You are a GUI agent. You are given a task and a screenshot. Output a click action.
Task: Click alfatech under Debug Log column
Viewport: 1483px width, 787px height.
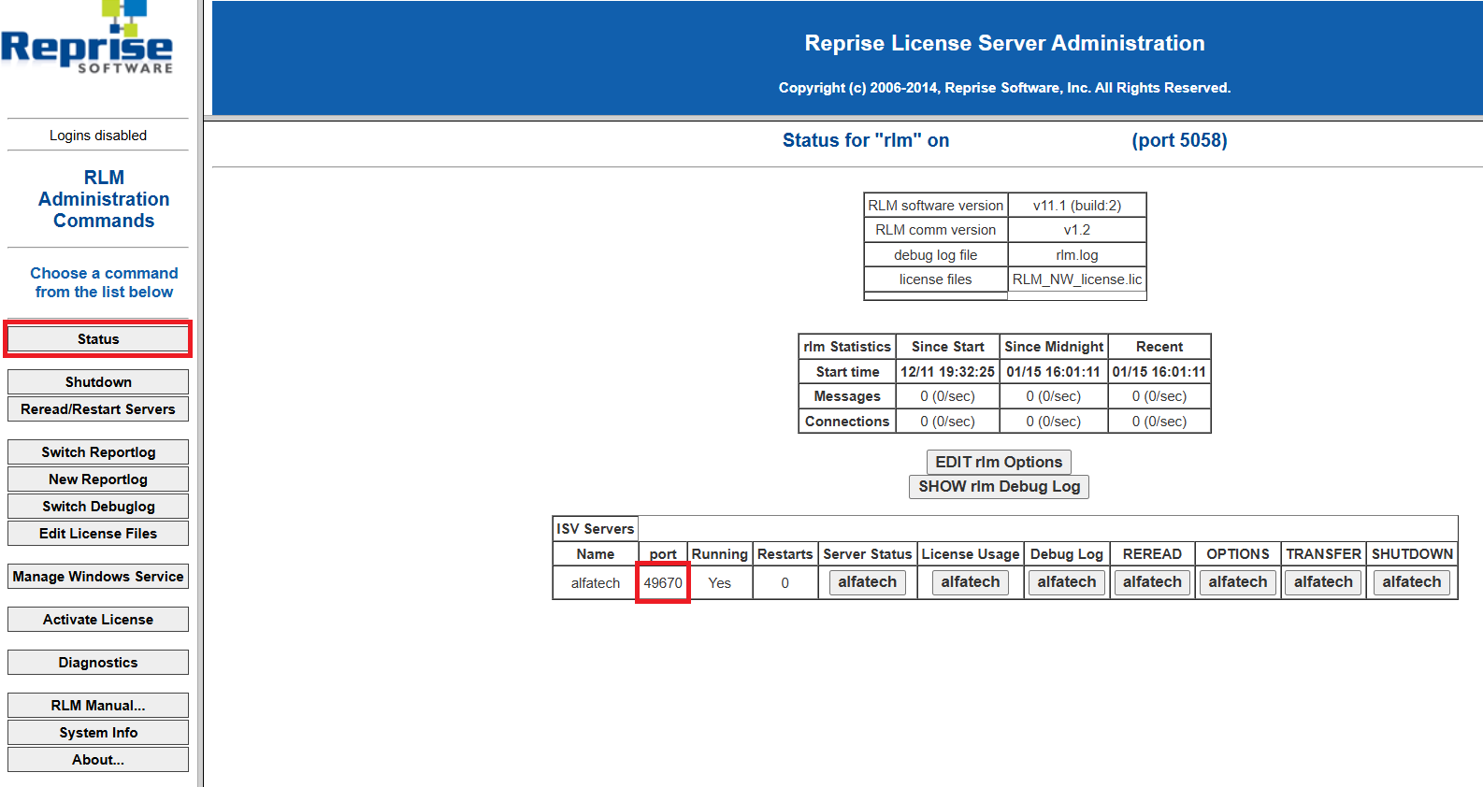tap(1066, 582)
